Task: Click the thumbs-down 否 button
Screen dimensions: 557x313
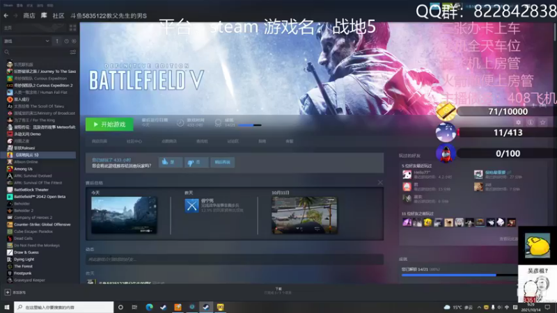Action: coord(196,162)
